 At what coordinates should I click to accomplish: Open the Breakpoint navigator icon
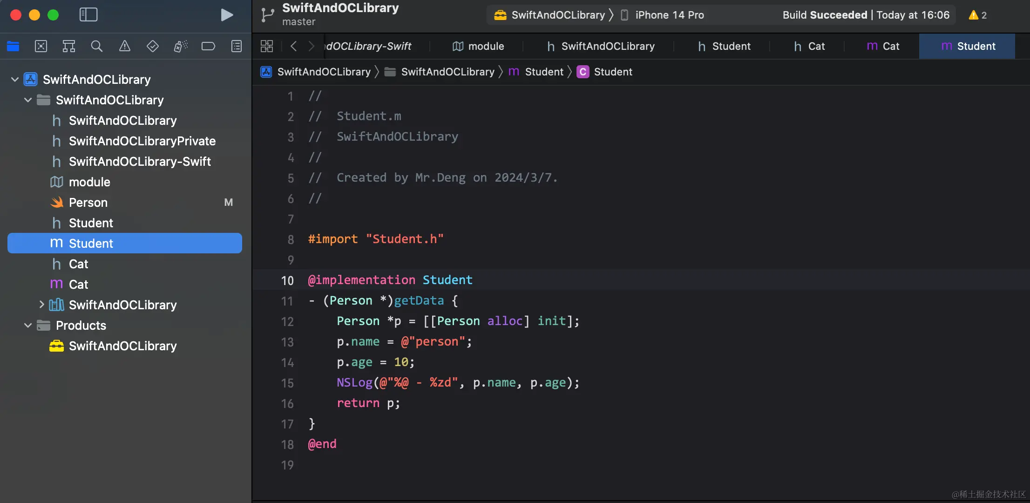[x=208, y=46]
